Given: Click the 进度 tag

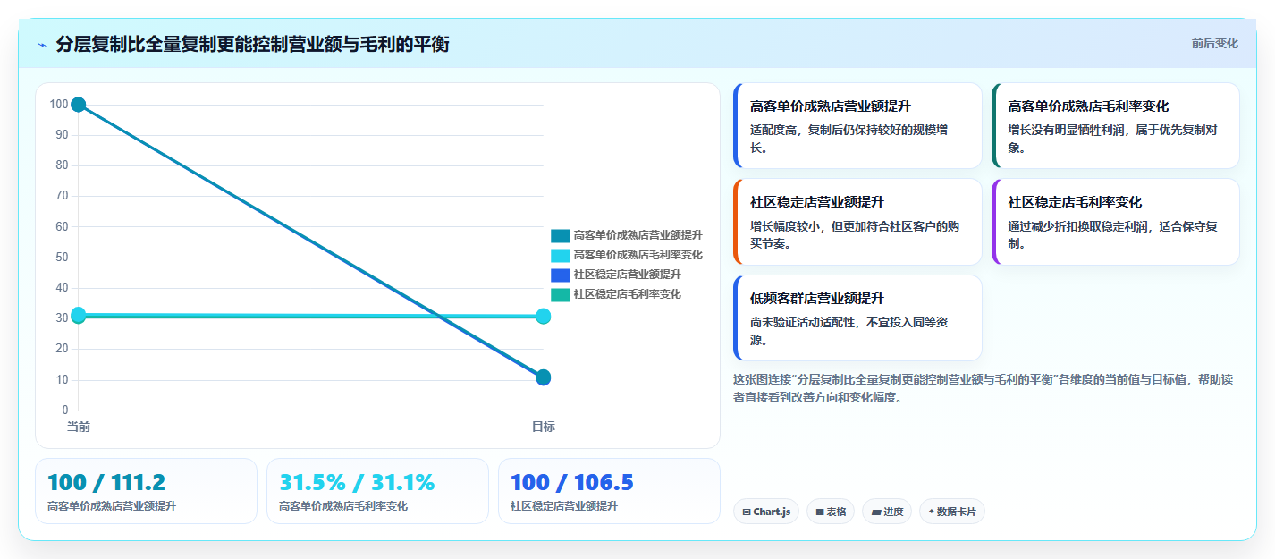Looking at the screenshot, I should pyautogui.click(x=887, y=512).
